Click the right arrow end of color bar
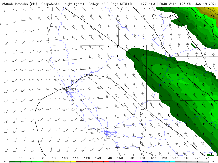Image resolution: width=218 pixels, height=163 pixels. (211, 161)
